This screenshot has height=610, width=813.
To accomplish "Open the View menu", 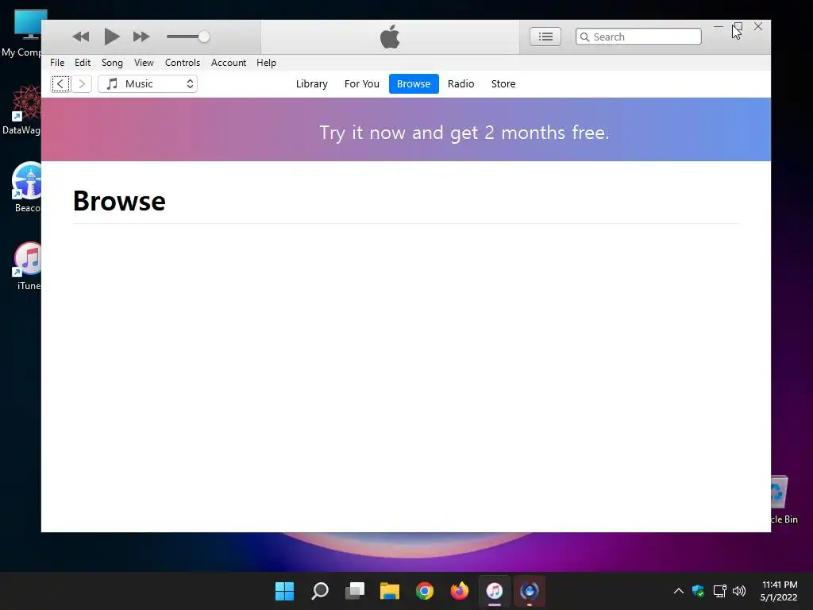I will tap(144, 63).
